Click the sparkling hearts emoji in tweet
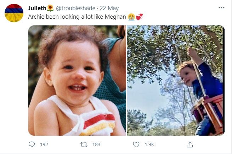Screen dimensions: 232x154 click(x=138, y=16)
